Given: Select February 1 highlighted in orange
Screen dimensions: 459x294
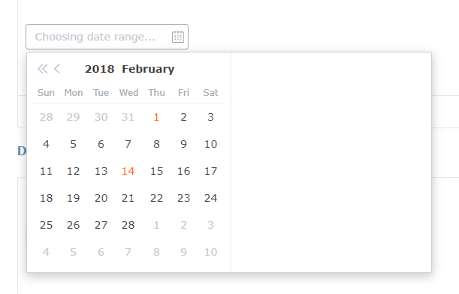Looking at the screenshot, I should [156, 117].
